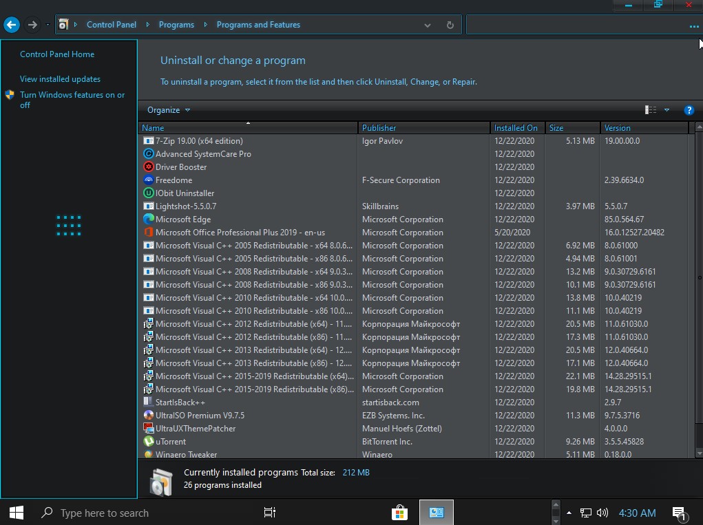Launch Microsoft Store from the taskbar
The image size is (703, 525).
(399, 513)
